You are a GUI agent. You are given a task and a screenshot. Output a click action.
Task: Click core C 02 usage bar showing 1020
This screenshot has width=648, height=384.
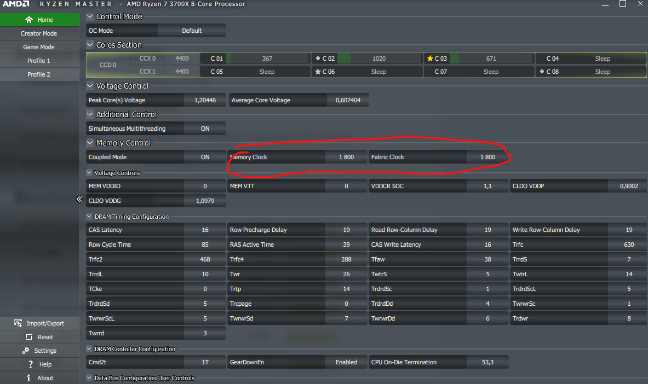(380, 59)
